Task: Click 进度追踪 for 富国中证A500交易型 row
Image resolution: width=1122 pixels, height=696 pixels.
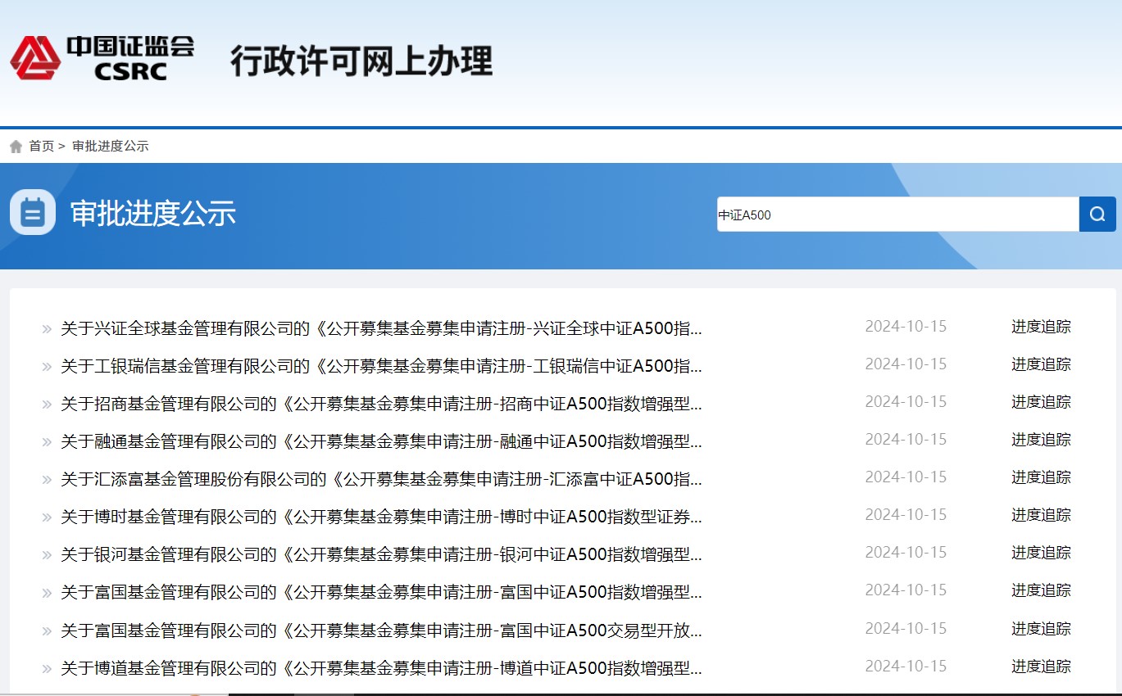Action: click(x=1040, y=629)
